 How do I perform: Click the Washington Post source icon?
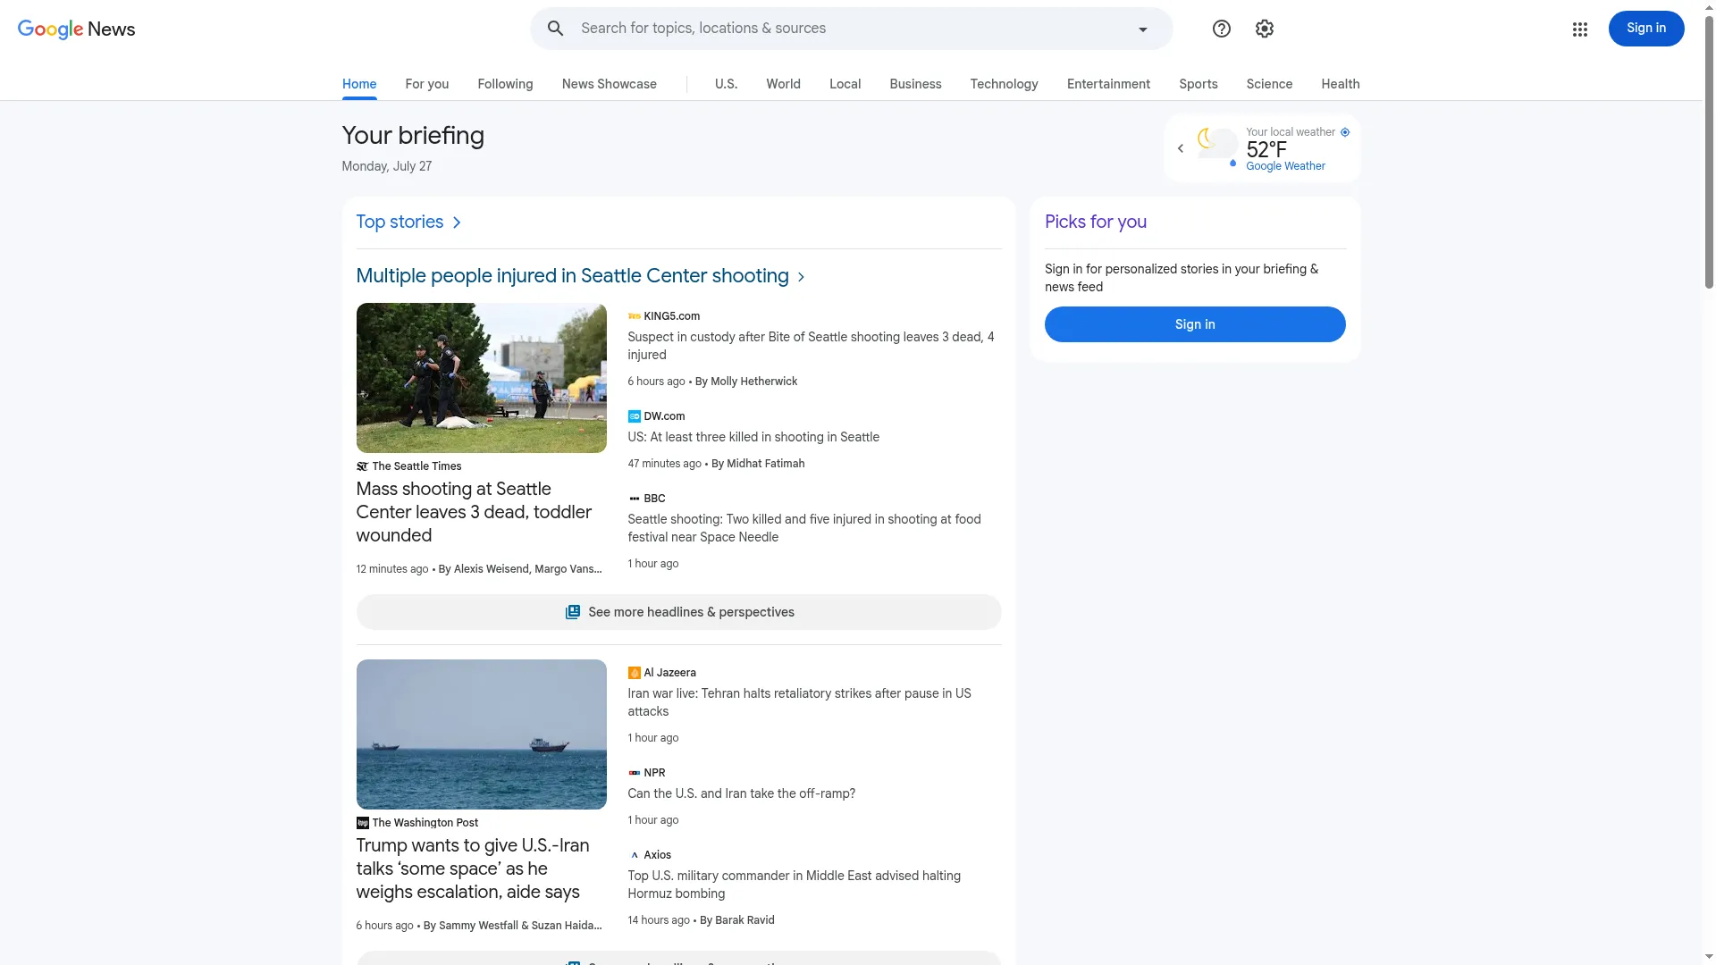[x=362, y=823]
